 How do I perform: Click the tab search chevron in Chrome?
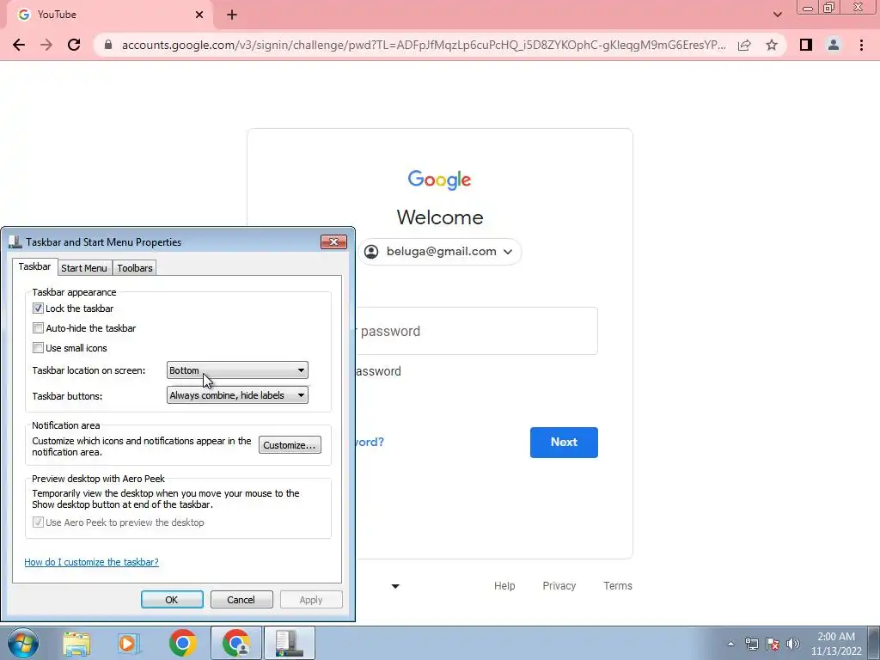(x=777, y=15)
